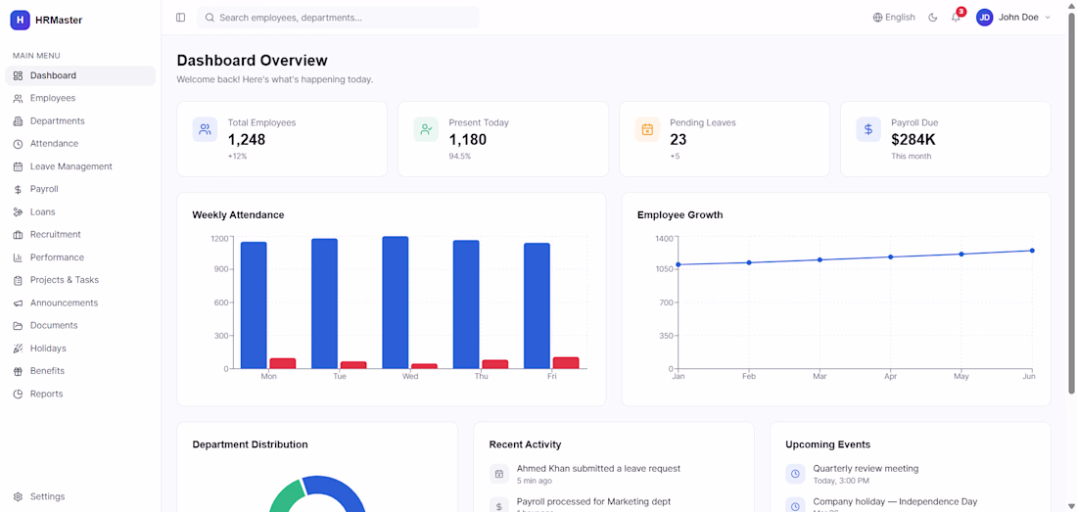Click the Attendance clock icon
Screen dimensions: 1077x512
tap(18, 144)
